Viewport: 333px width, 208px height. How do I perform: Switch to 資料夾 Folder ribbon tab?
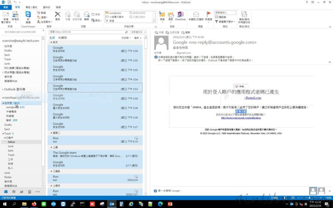pos(47,7)
